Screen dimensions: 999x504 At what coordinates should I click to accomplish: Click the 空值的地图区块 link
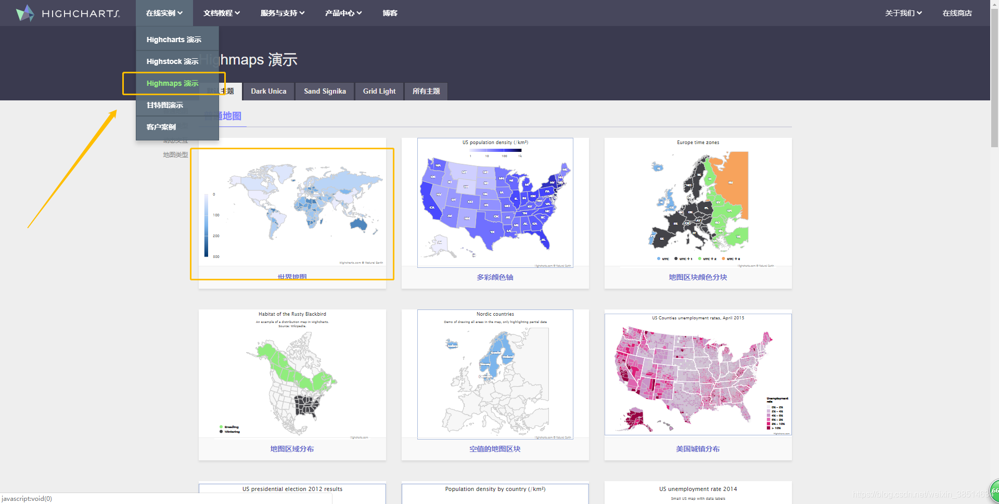point(495,449)
